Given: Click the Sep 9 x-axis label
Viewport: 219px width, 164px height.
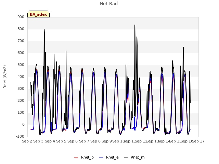Looking at the screenshot, I should point(107,141).
